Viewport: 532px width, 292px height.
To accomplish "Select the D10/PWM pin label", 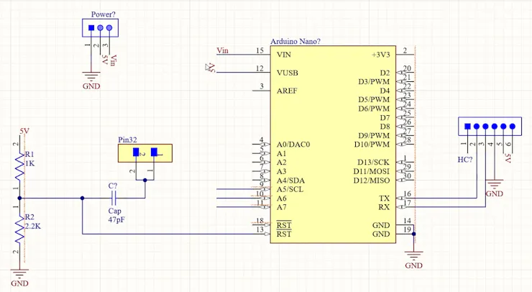I will tap(372, 145).
